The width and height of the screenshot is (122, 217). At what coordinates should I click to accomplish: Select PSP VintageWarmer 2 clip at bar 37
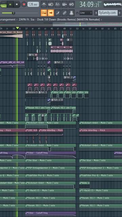point(50,170)
